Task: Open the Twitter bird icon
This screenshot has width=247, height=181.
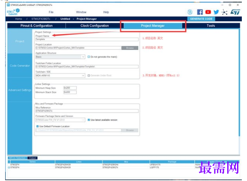Action: tap(216, 12)
